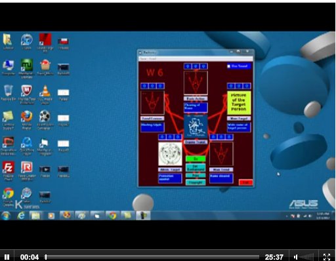Image resolution: width=336 pixels, height=261 pixels.
Task: Mute the video via speaker icon
Action: pyautogui.click(x=295, y=257)
